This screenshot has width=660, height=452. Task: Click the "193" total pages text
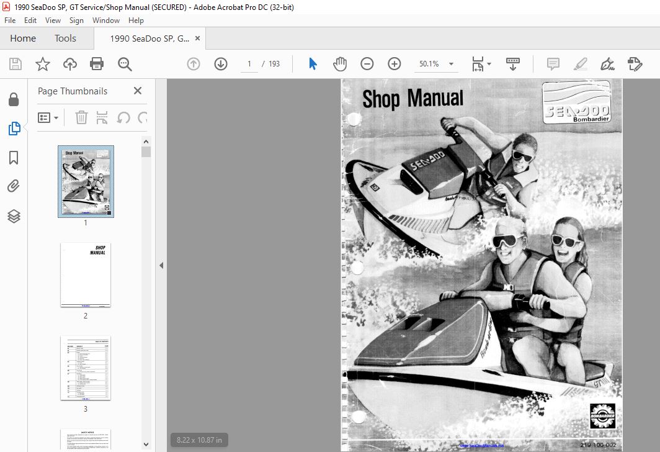(274, 63)
